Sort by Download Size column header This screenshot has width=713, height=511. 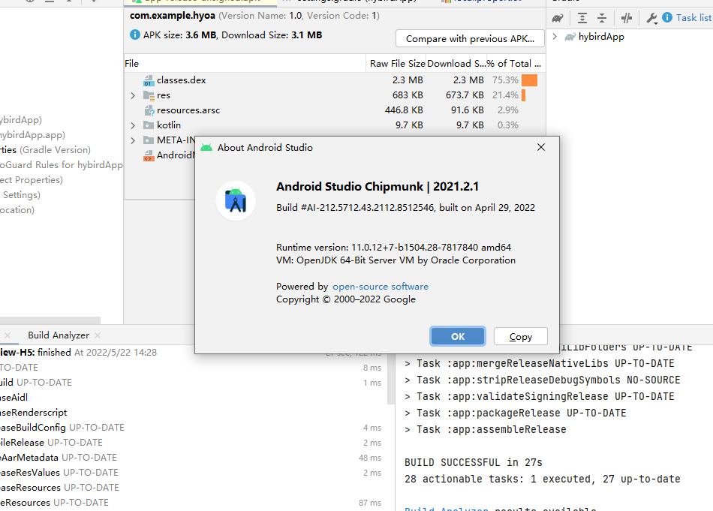[456, 64]
